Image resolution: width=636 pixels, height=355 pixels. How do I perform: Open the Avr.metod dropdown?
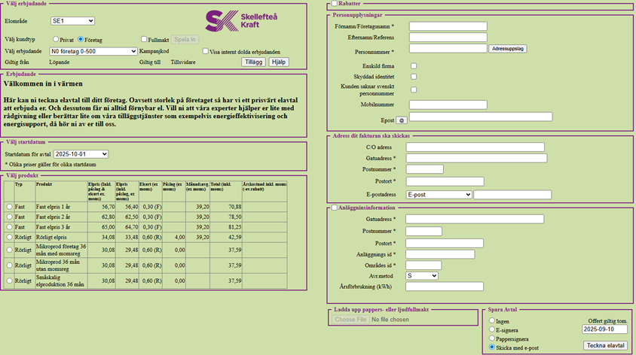(421, 276)
